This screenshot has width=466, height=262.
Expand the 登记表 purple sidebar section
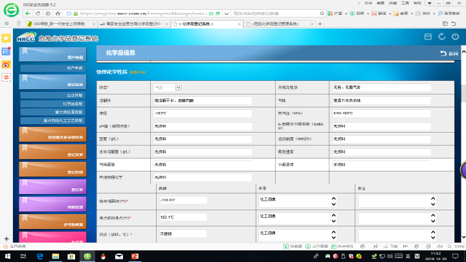point(52,189)
